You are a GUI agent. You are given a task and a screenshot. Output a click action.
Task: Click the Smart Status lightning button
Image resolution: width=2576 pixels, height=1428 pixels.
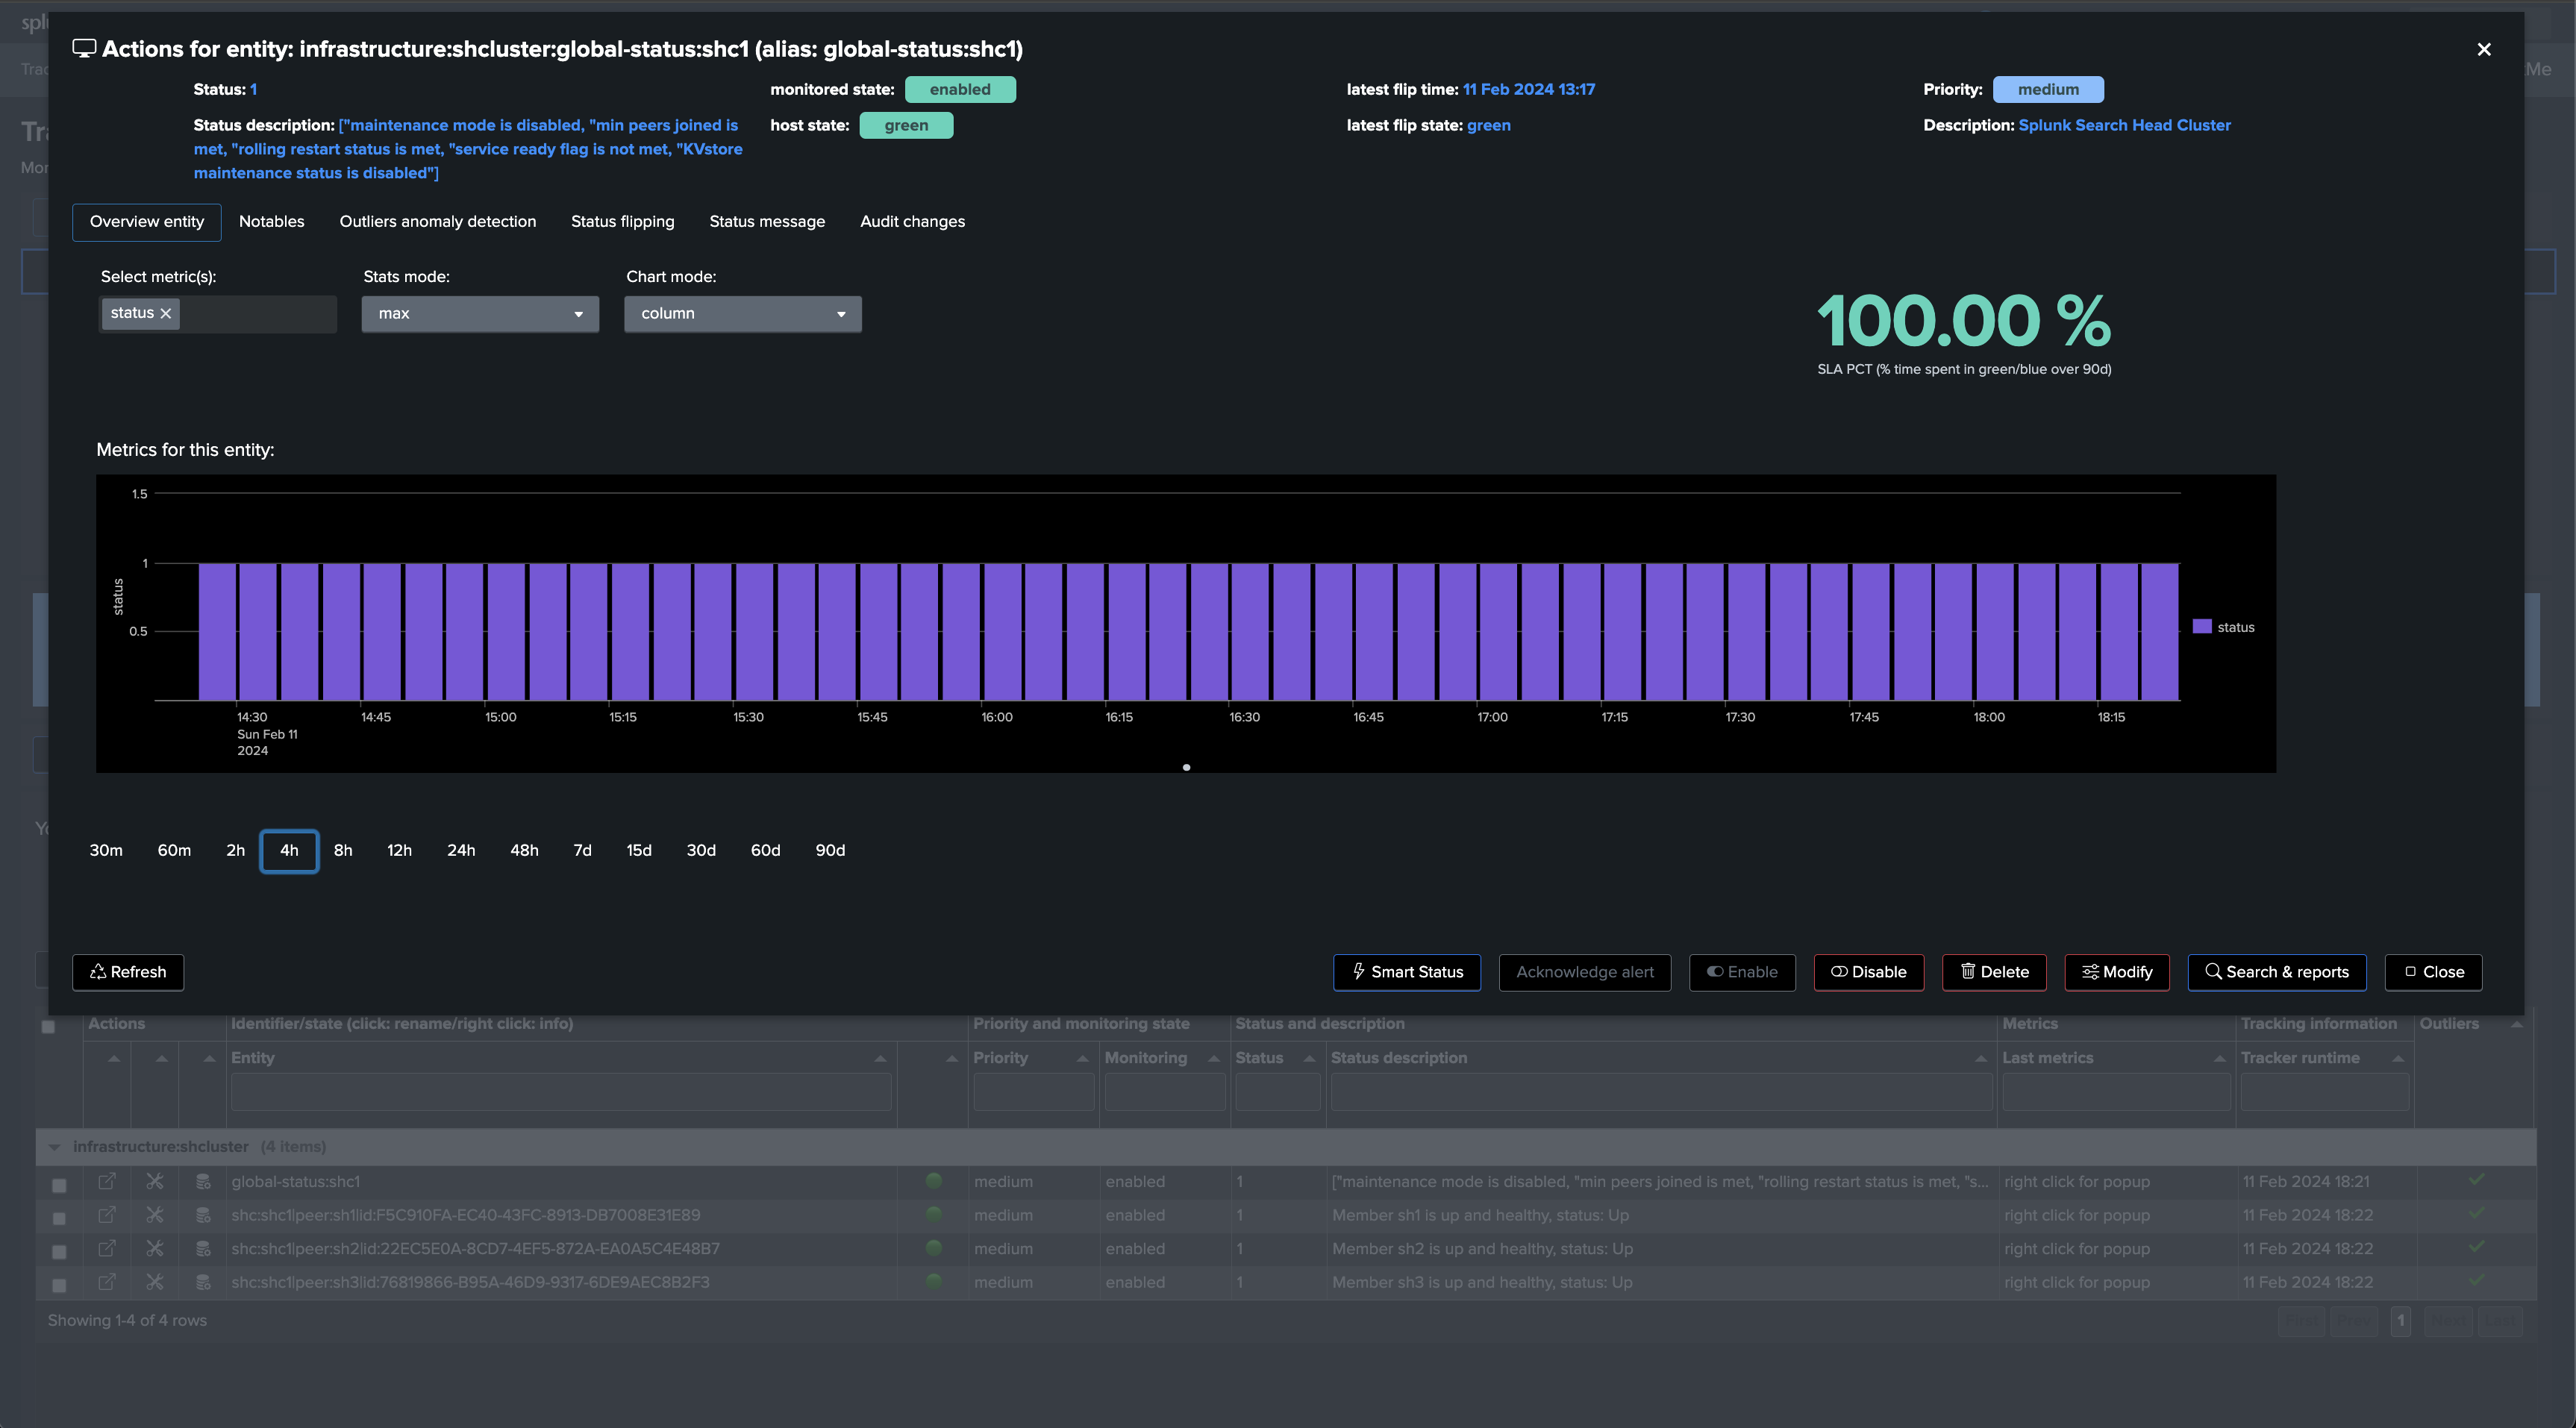(x=1406, y=972)
